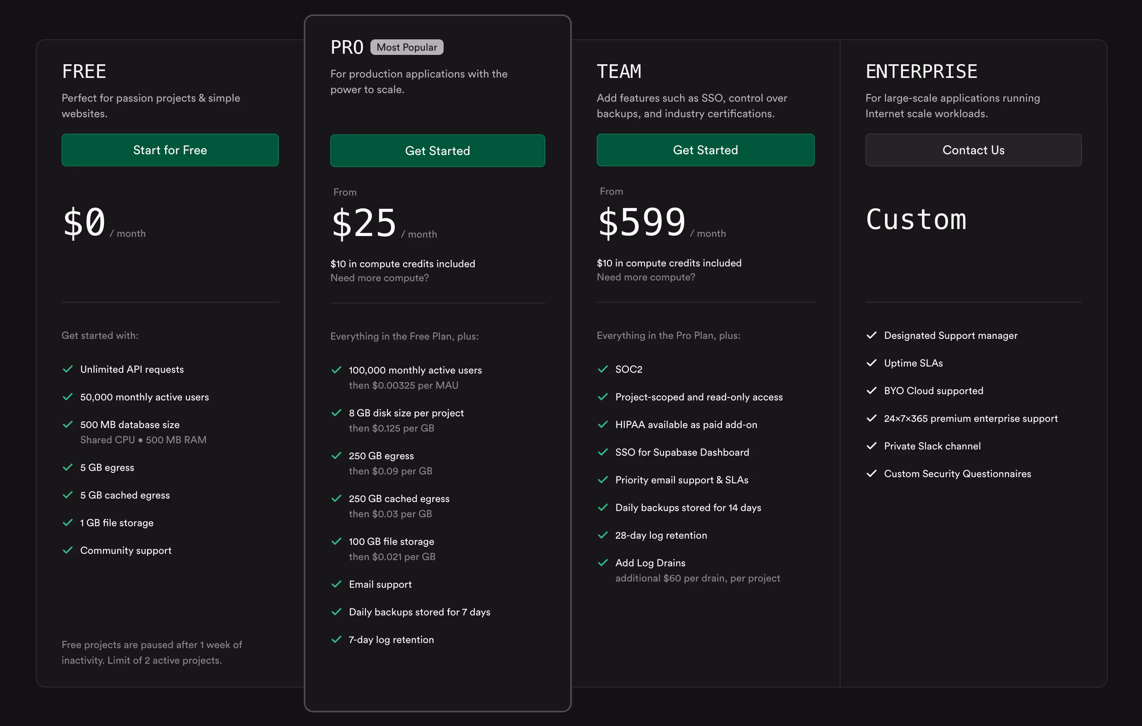Screen dimensions: 1142x726
Task: Click Get Started under the Pro plan
Action: point(437,151)
